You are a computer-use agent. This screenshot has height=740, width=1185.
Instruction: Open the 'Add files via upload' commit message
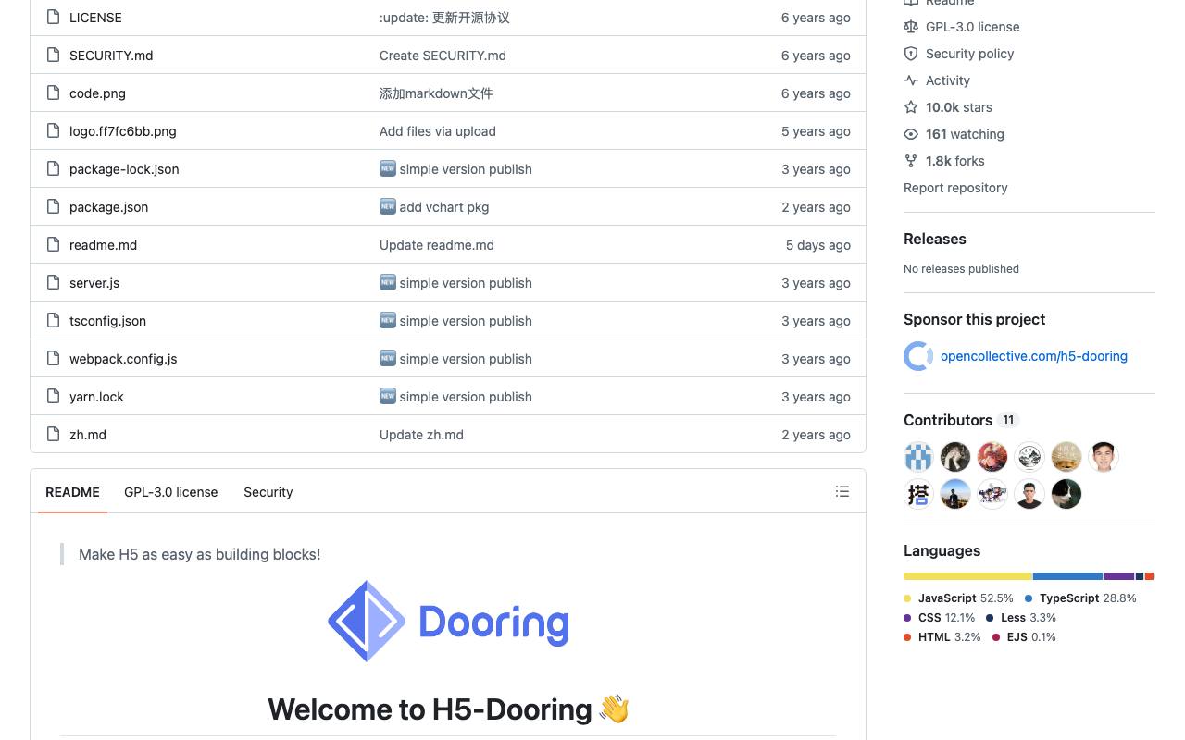tap(438, 131)
